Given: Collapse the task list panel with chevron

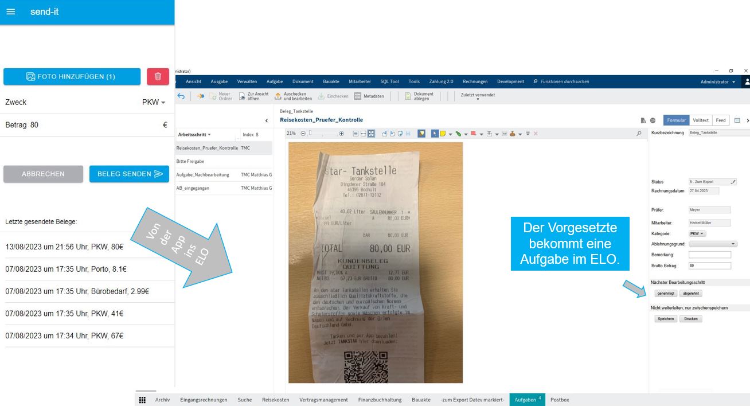Looking at the screenshot, I should tap(267, 120).
